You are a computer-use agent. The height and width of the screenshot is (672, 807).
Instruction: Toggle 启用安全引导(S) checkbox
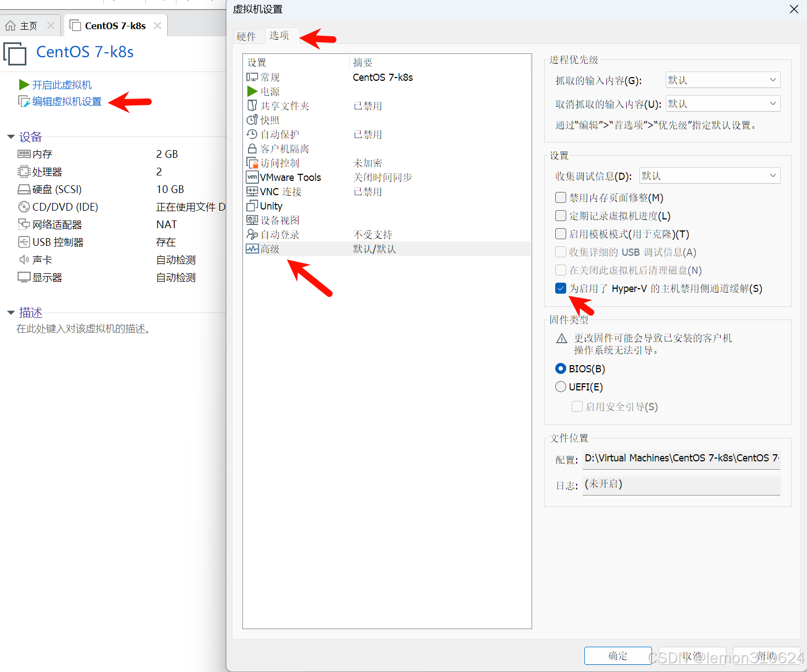(x=577, y=406)
